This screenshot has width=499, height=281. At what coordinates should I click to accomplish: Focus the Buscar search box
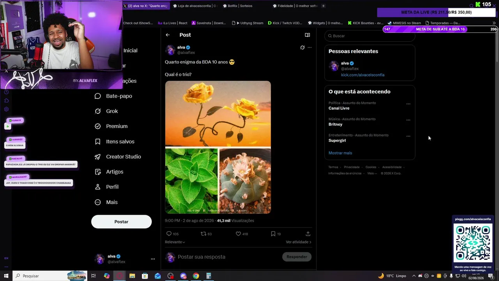point(370,36)
